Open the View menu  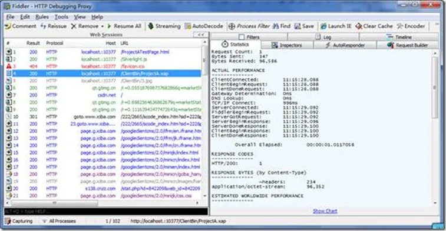tap(80, 17)
